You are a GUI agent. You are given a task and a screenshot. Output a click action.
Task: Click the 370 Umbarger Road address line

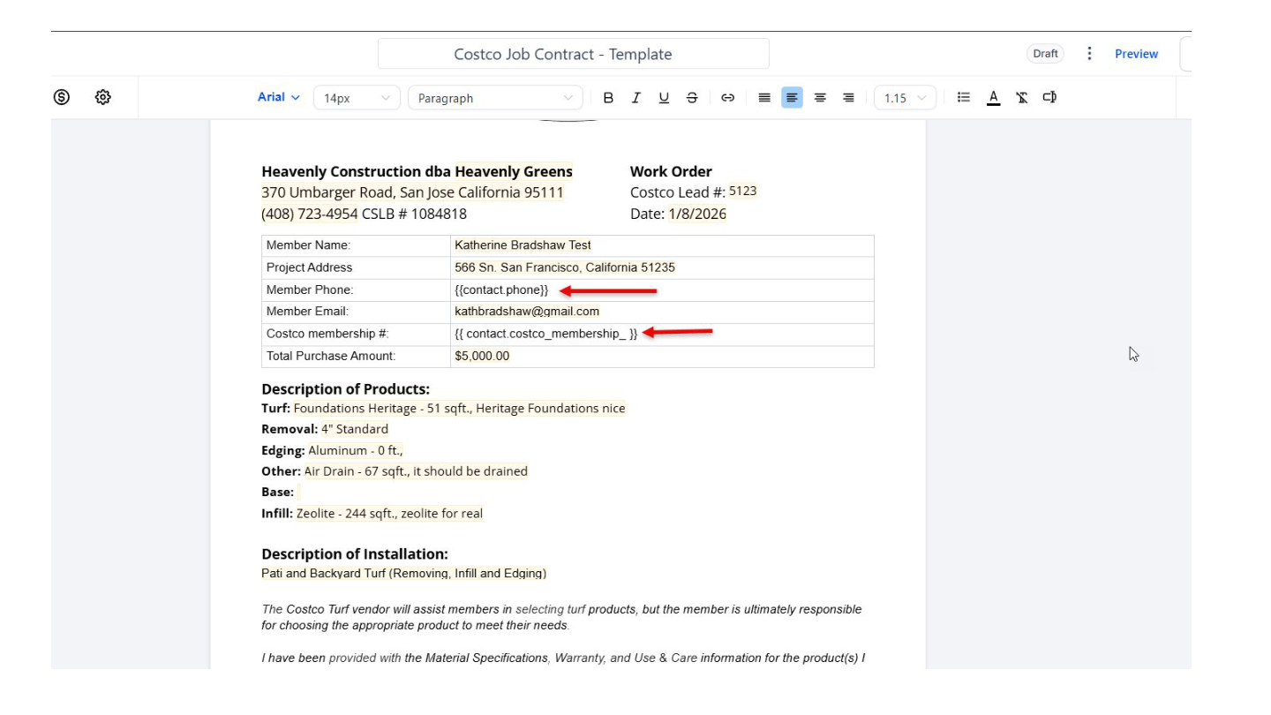click(x=412, y=192)
